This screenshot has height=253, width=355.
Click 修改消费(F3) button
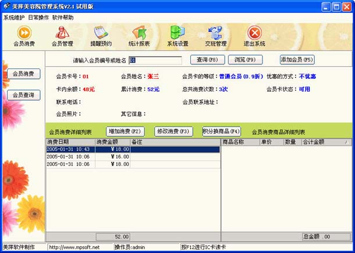click(173, 132)
